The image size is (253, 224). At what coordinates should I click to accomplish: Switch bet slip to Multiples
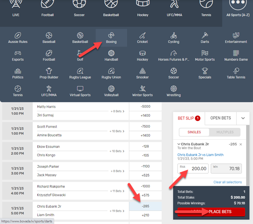tap(225, 132)
